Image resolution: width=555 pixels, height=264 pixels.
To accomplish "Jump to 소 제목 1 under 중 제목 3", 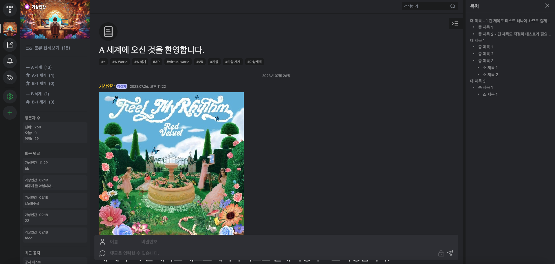I will point(490,68).
